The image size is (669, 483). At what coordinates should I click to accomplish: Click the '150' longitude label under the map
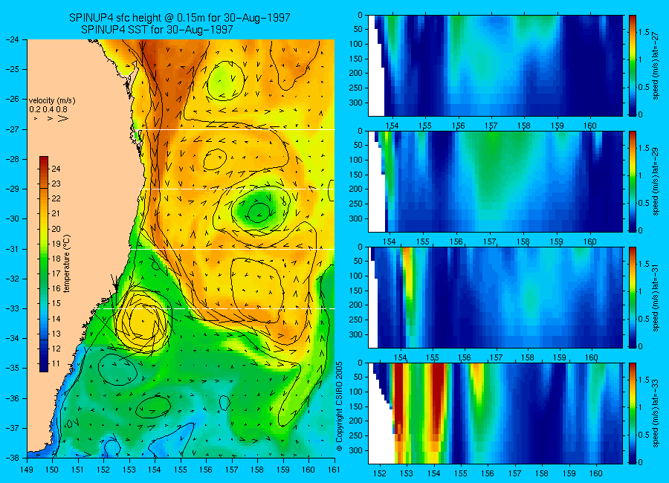53,470
